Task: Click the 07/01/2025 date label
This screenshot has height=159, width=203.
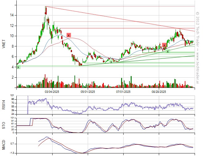Action: pyautogui.click(x=123, y=92)
